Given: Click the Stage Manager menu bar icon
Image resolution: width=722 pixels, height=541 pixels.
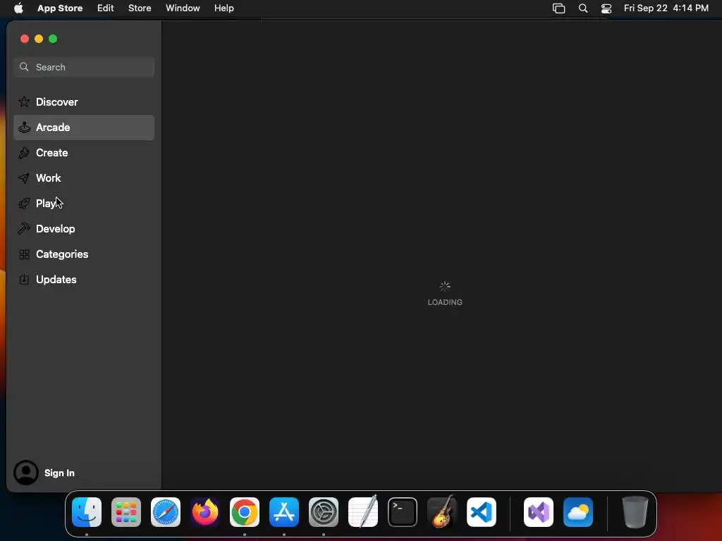Looking at the screenshot, I should pyautogui.click(x=558, y=8).
